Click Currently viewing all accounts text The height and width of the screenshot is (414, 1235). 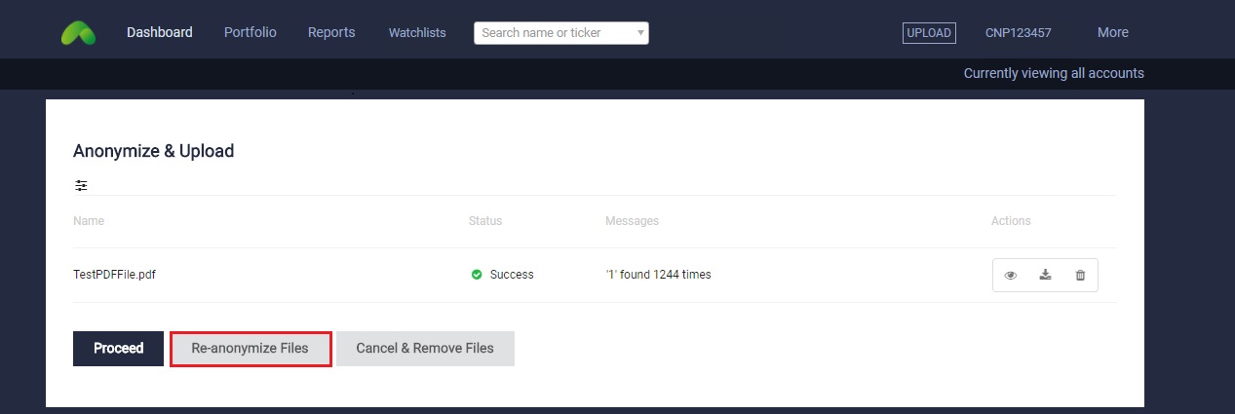1054,73
